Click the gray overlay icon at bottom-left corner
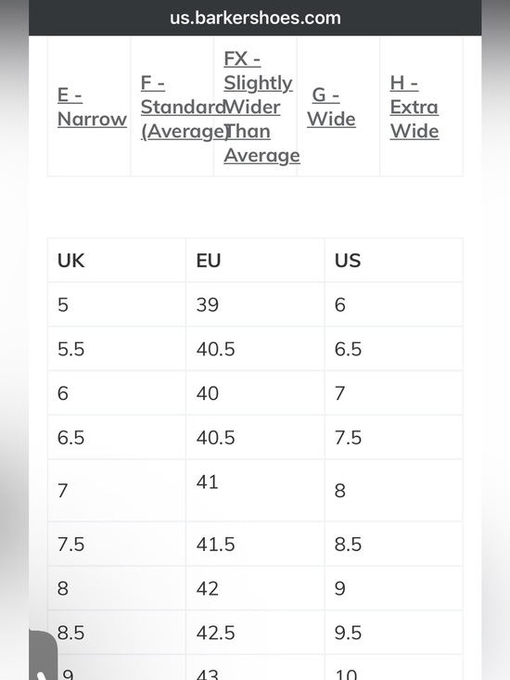The height and width of the screenshot is (680, 510). pos(43,655)
